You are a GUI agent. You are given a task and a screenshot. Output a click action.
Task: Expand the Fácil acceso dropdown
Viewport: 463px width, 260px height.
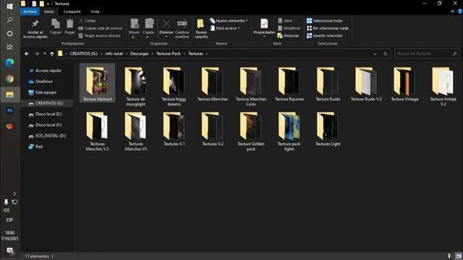click(225, 28)
